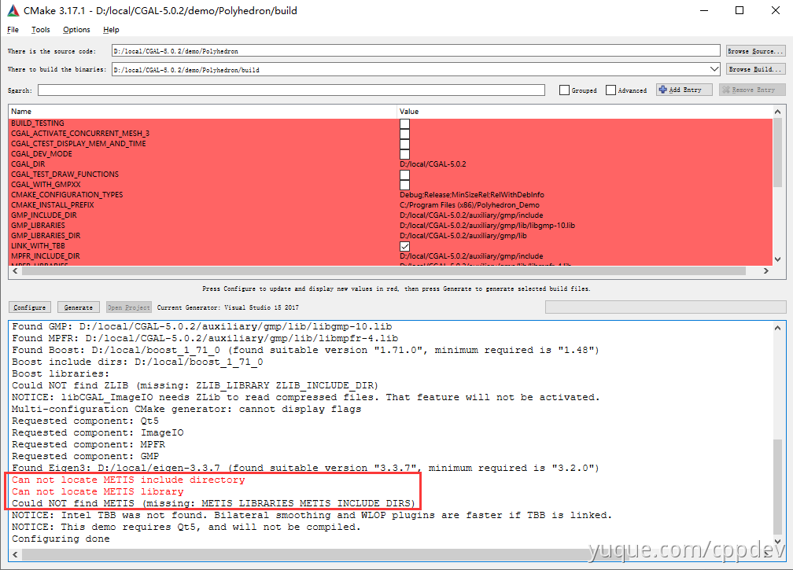The width and height of the screenshot is (793, 570).
Task: Click the Debug;Release;MinSizeRel;RelWithDebInfo value
Action: pyautogui.click(x=472, y=194)
